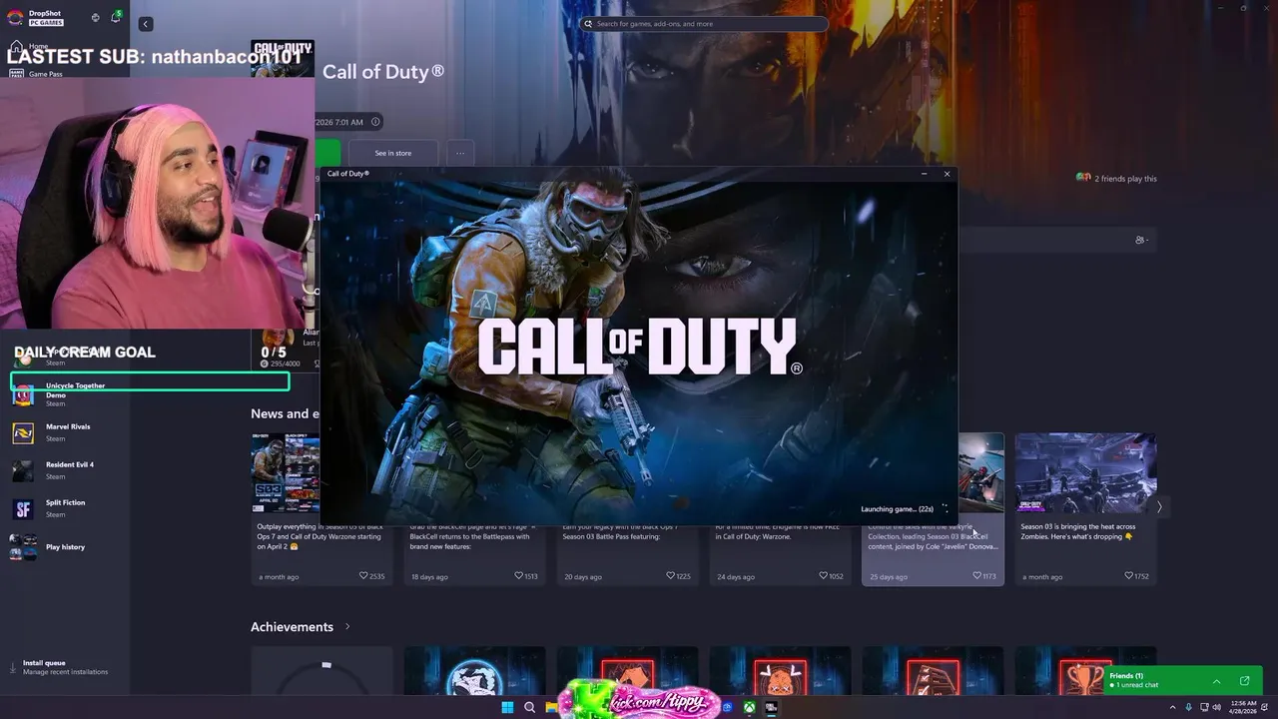Expand the Achievements section chevron
Image resolution: width=1278 pixels, height=719 pixels.
(x=347, y=627)
